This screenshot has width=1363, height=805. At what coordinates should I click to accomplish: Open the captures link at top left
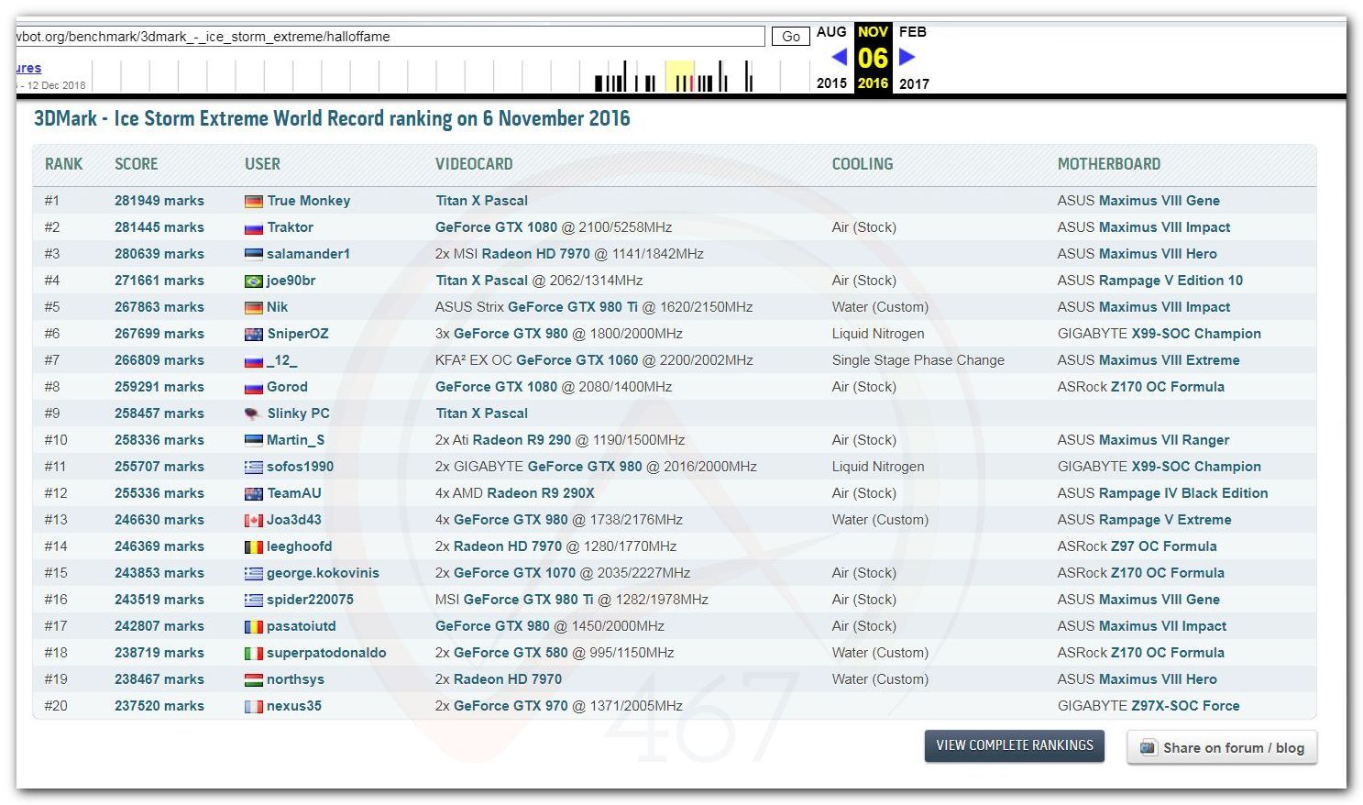pyautogui.click(x=27, y=68)
